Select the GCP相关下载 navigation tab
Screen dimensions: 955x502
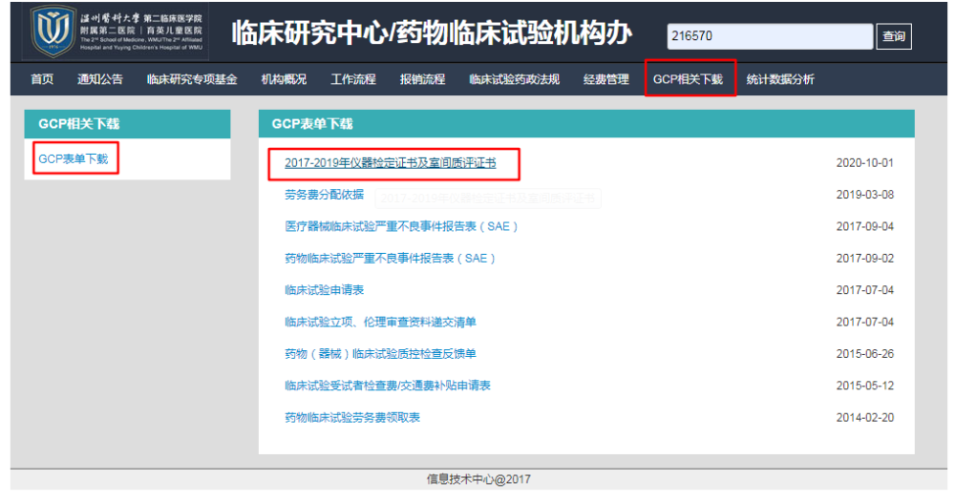688,79
